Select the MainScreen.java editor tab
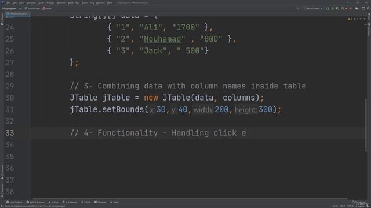This screenshot has width=371, height=208. 17,14
